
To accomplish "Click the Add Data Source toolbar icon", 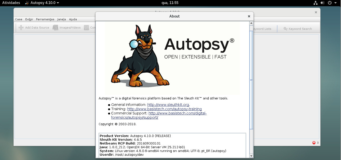I will 21,27.
